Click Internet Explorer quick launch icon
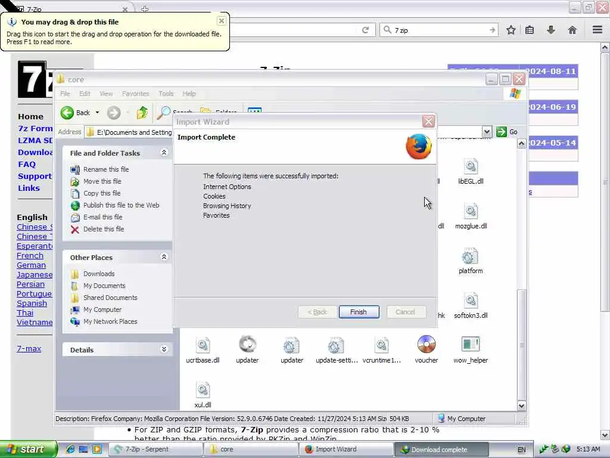The height and width of the screenshot is (458, 610). [x=70, y=450]
